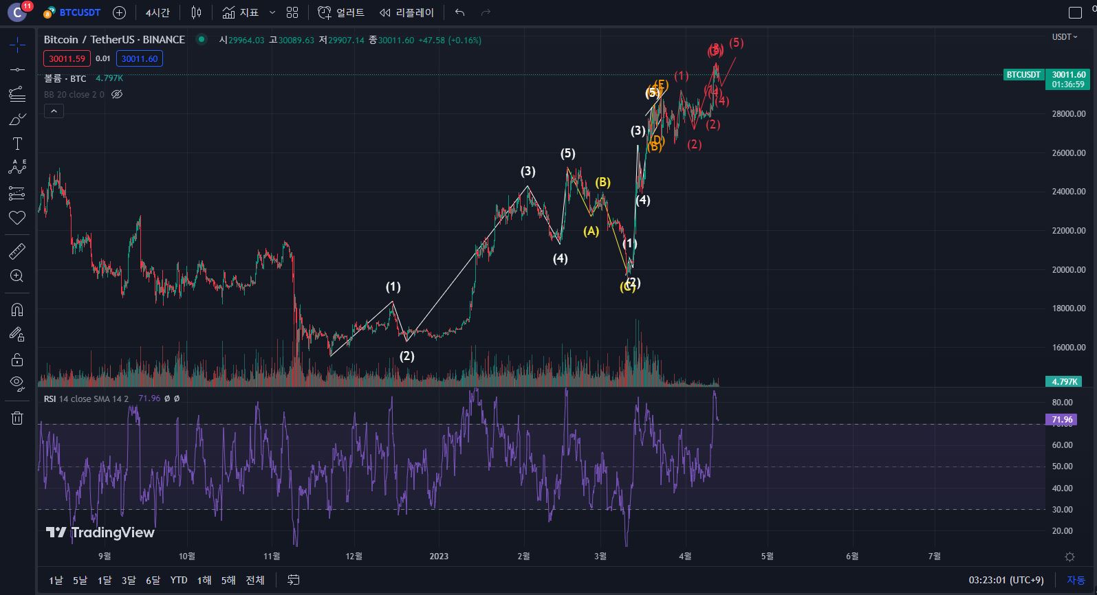Image resolution: width=1097 pixels, height=595 pixels.
Task: Select the yellow (A) wave label
Action: pos(591,232)
